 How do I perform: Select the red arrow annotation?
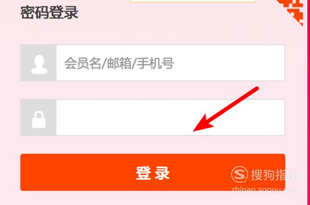226,109
